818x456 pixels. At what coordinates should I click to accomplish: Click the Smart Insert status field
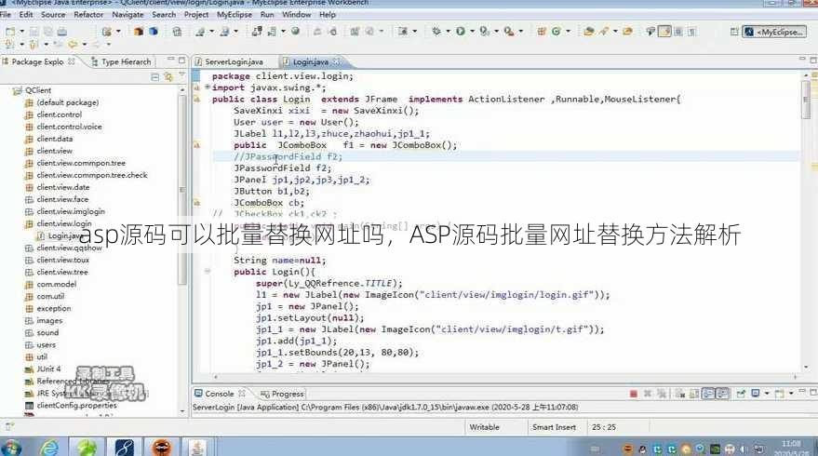[554, 427]
